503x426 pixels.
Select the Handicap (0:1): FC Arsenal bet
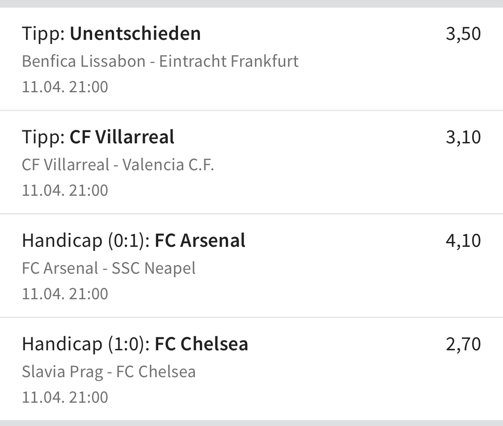(x=133, y=241)
